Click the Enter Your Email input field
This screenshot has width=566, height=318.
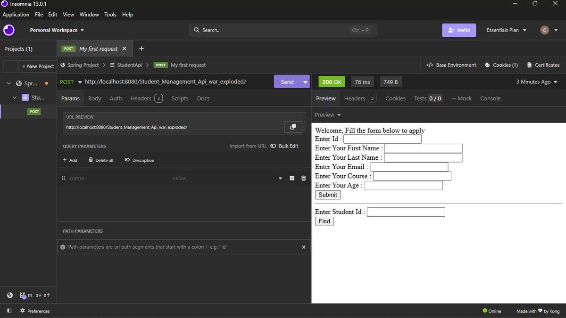[409, 167]
